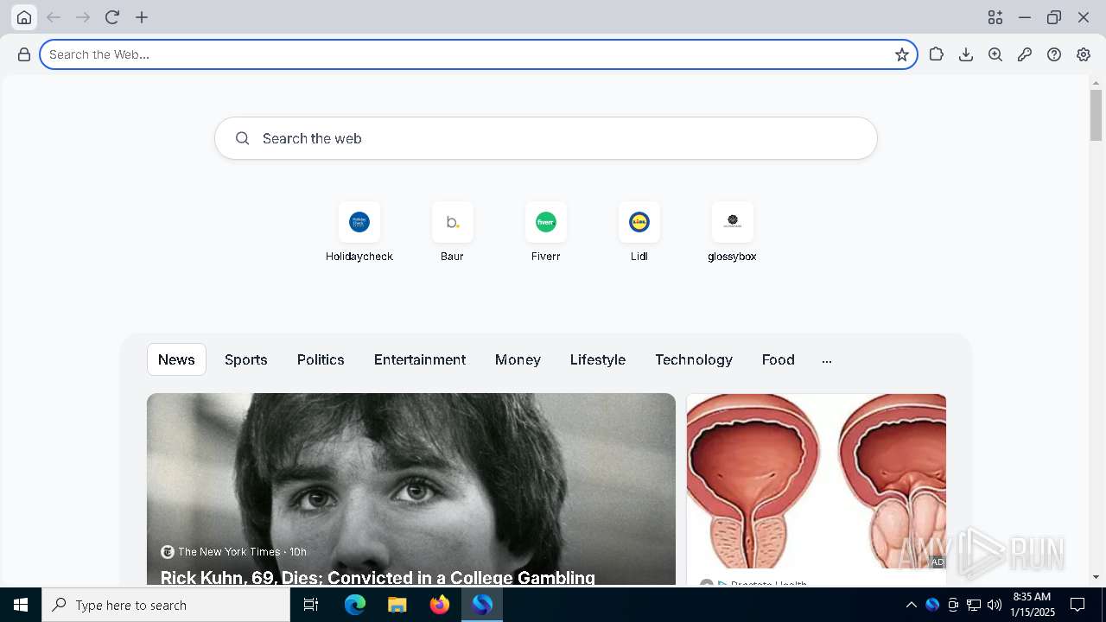Switch to the Politics tab

click(x=321, y=359)
